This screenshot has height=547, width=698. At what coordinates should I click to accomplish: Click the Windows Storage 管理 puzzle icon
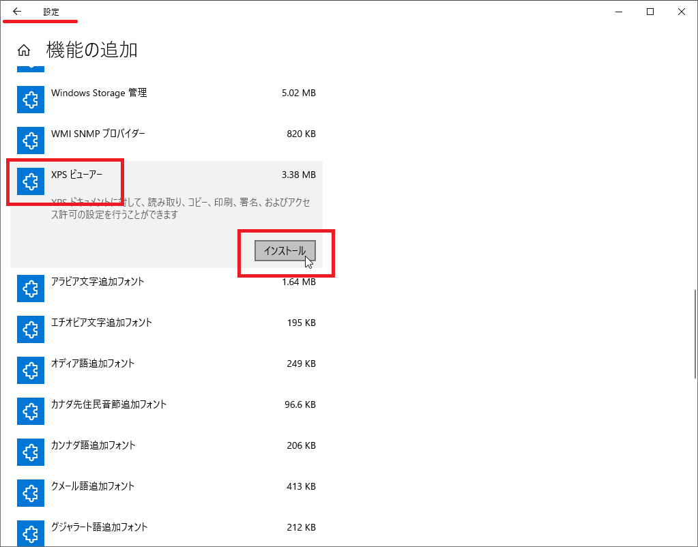pyautogui.click(x=30, y=100)
